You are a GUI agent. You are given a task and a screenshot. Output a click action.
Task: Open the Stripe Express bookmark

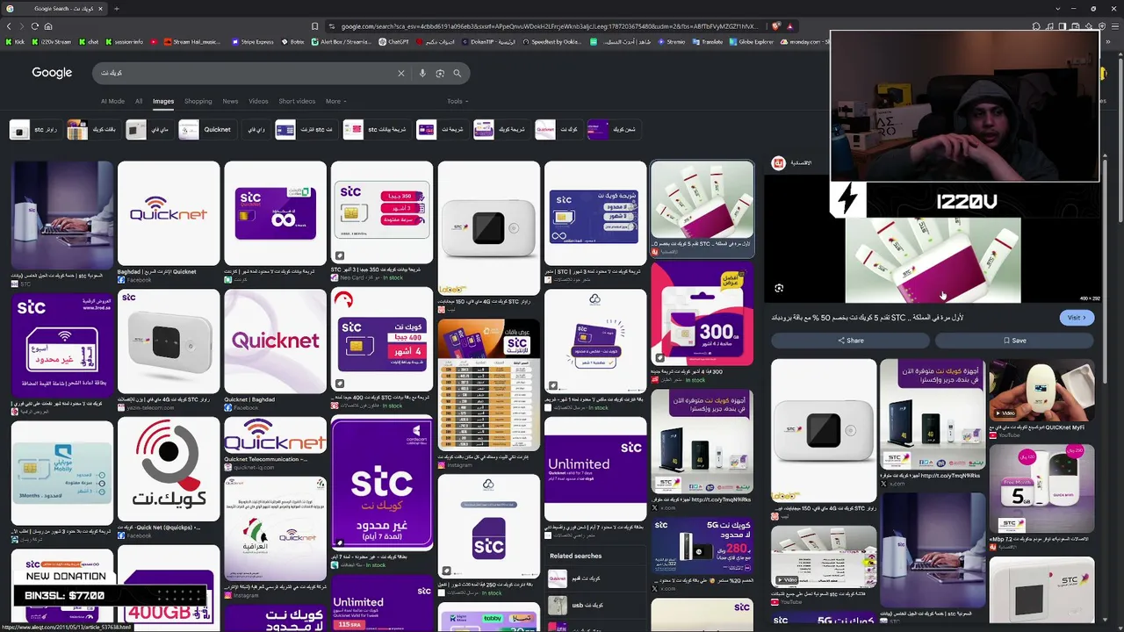(253, 41)
